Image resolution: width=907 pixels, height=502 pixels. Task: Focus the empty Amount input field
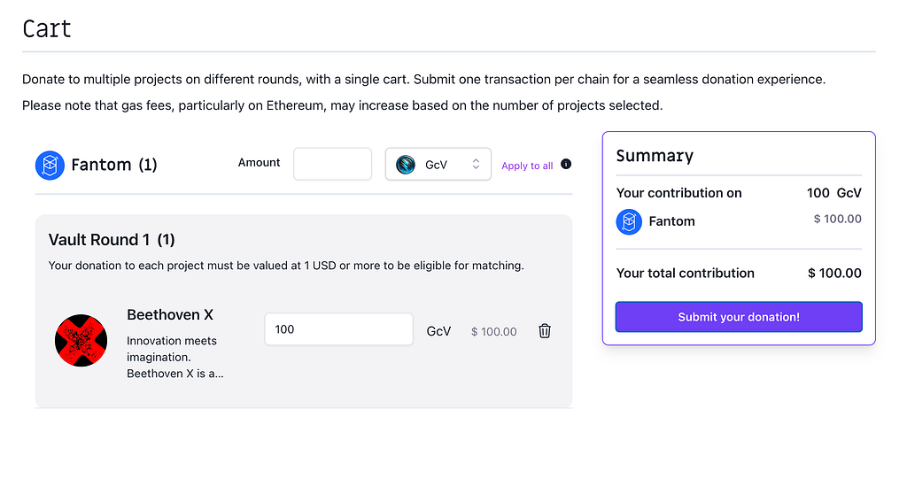[333, 165]
